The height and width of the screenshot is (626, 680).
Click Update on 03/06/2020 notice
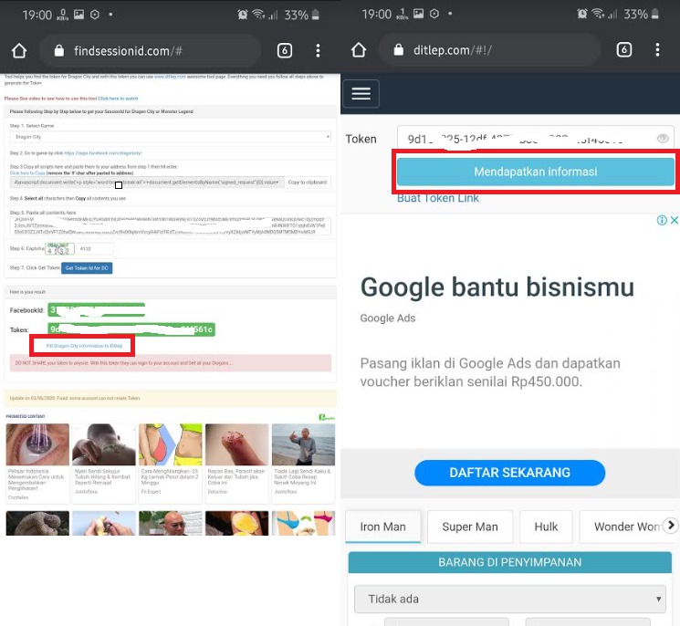(171, 398)
